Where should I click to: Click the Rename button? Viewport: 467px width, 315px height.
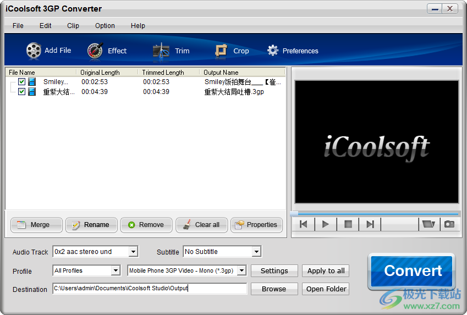[x=91, y=225]
